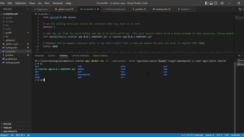Toggle primary sidebar layout icon
This screenshot has height=137, width=244.
207,3
